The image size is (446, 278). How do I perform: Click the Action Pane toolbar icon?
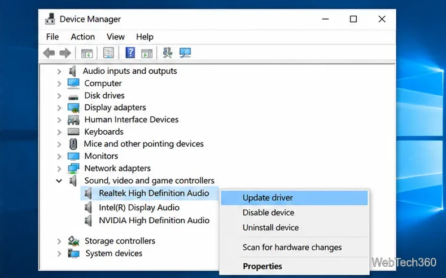147,53
